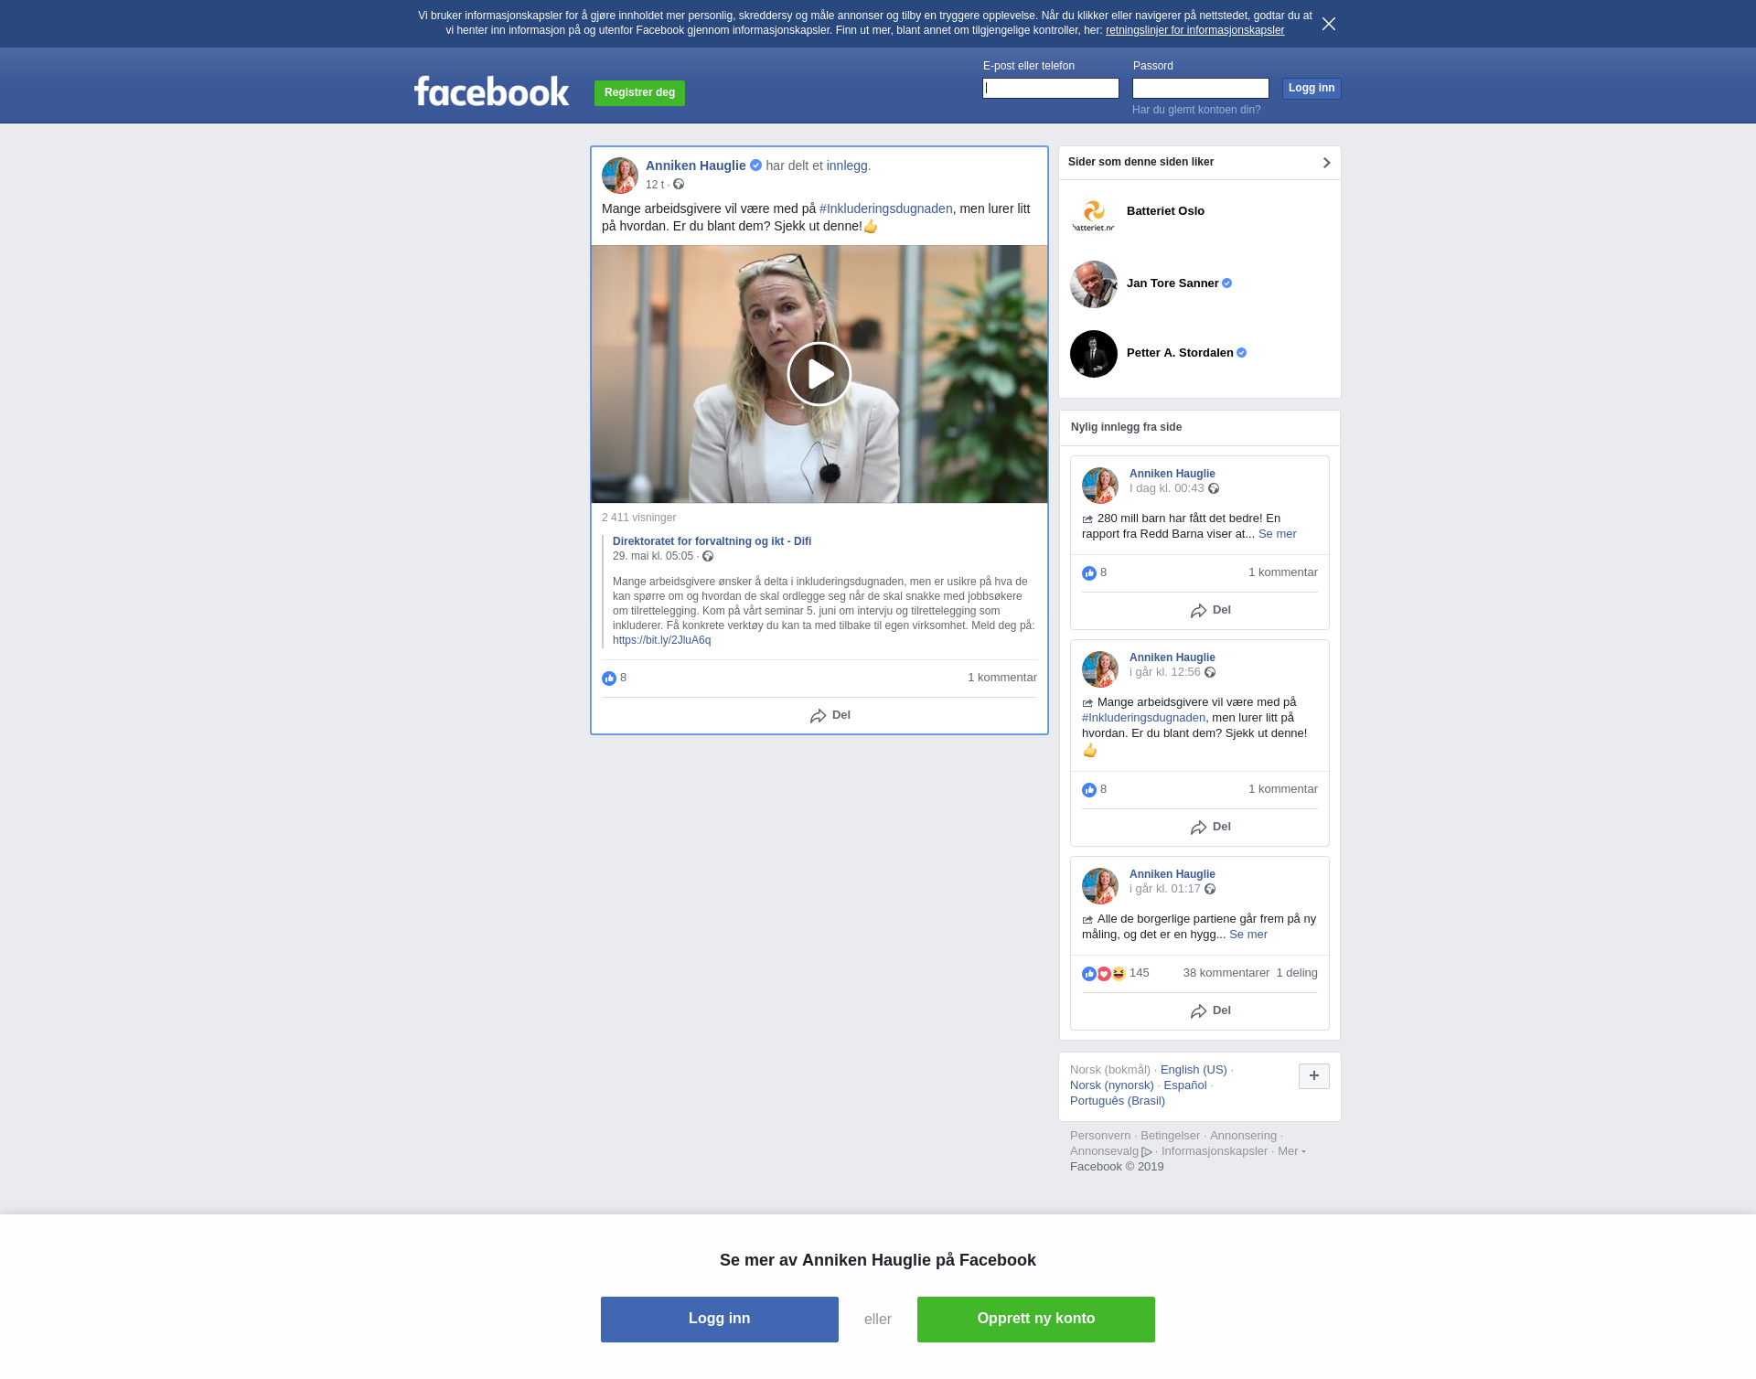Focus the E-post eller telefon field
This screenshot has width=1756, height=1379.
pos(1051,89)
